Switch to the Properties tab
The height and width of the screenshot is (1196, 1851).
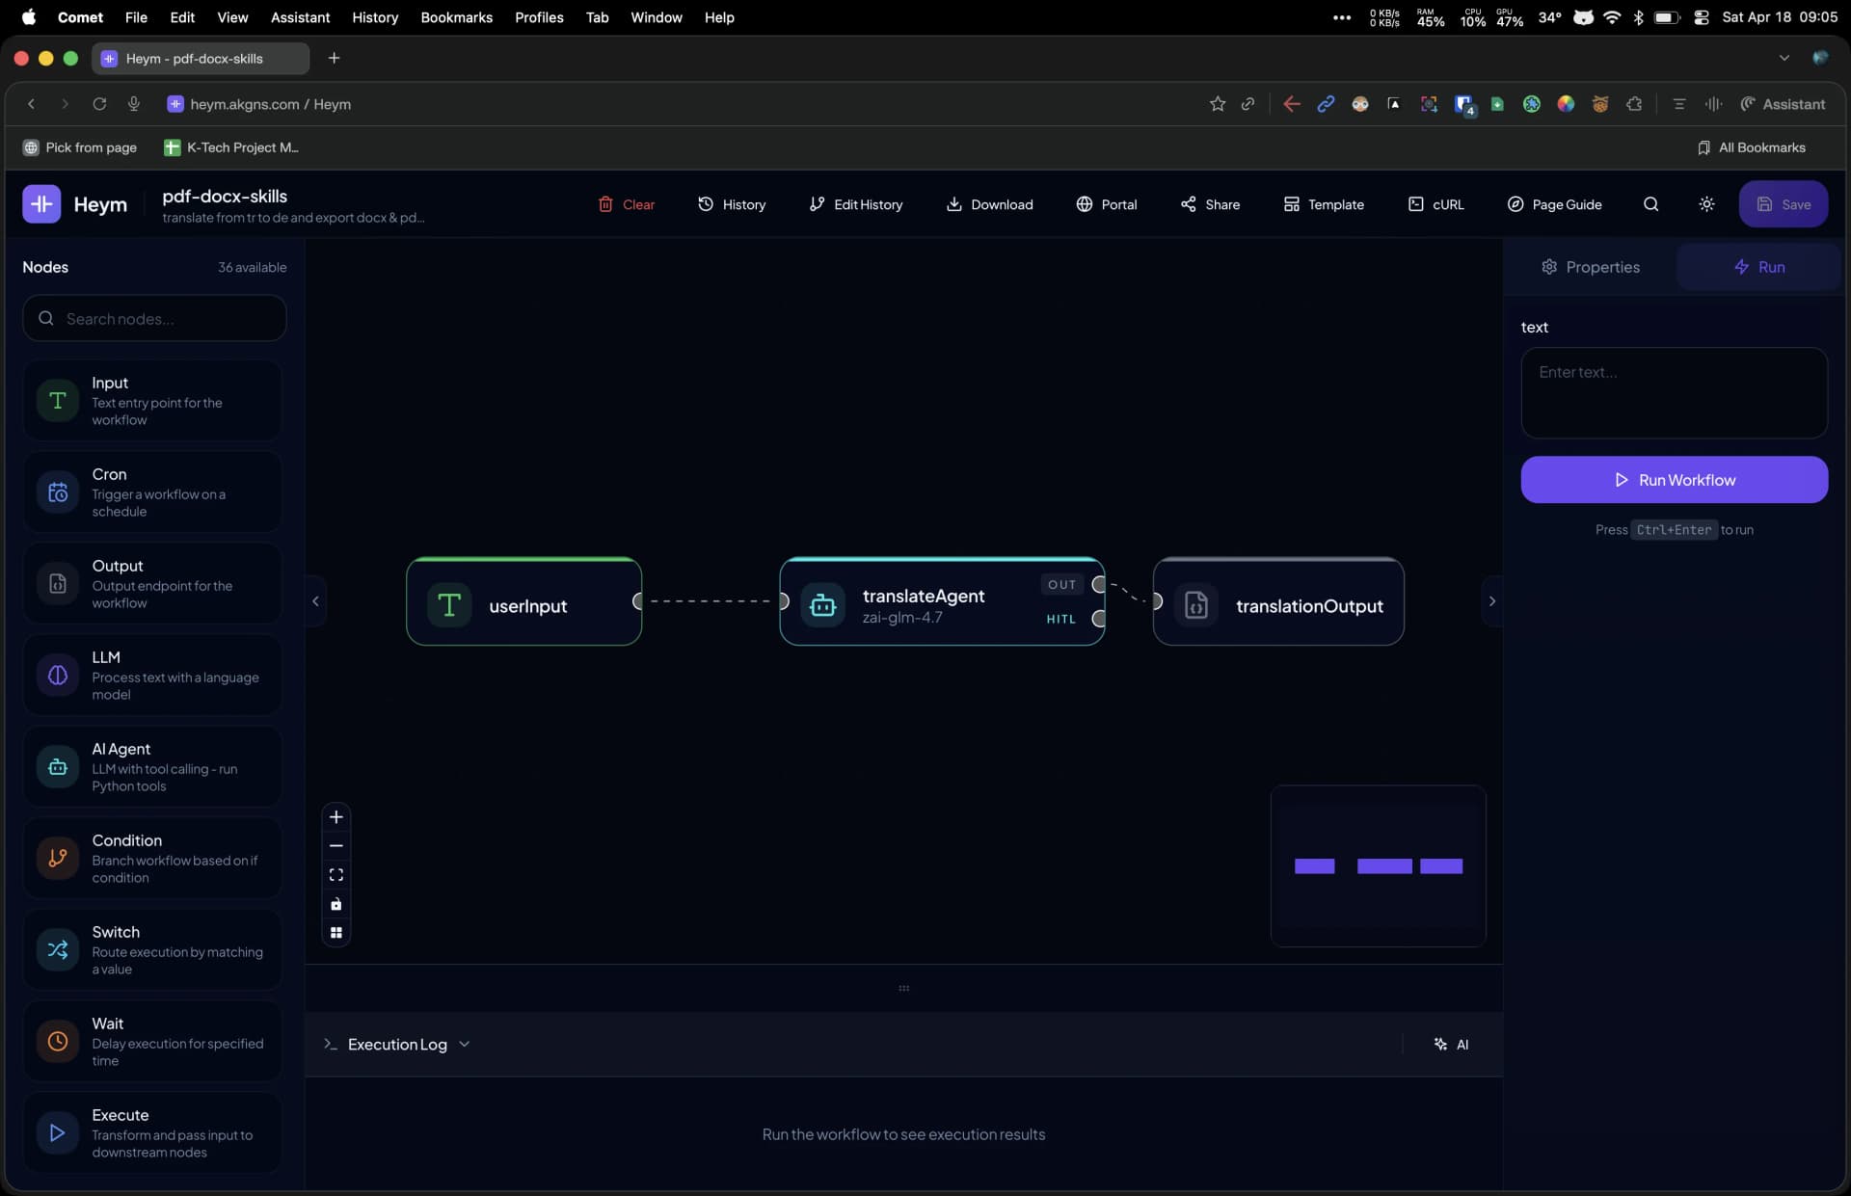pyautogui.click(x=1591, y=267)
